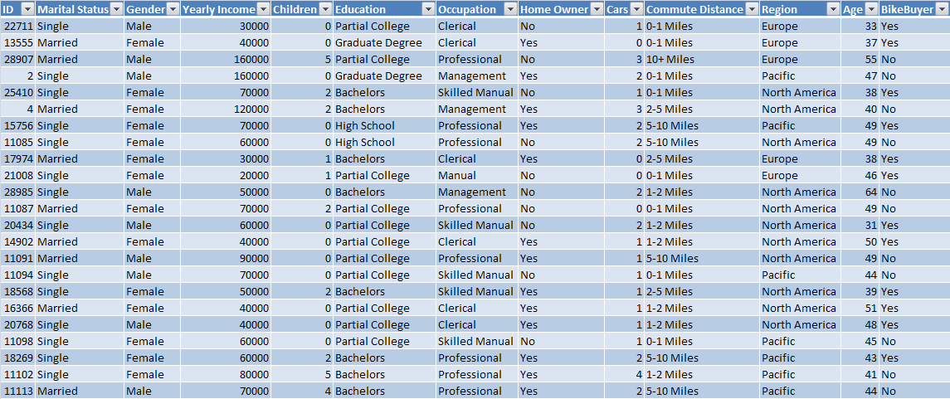
Task: Select ID cell 16366
Action: pos(17,309)
